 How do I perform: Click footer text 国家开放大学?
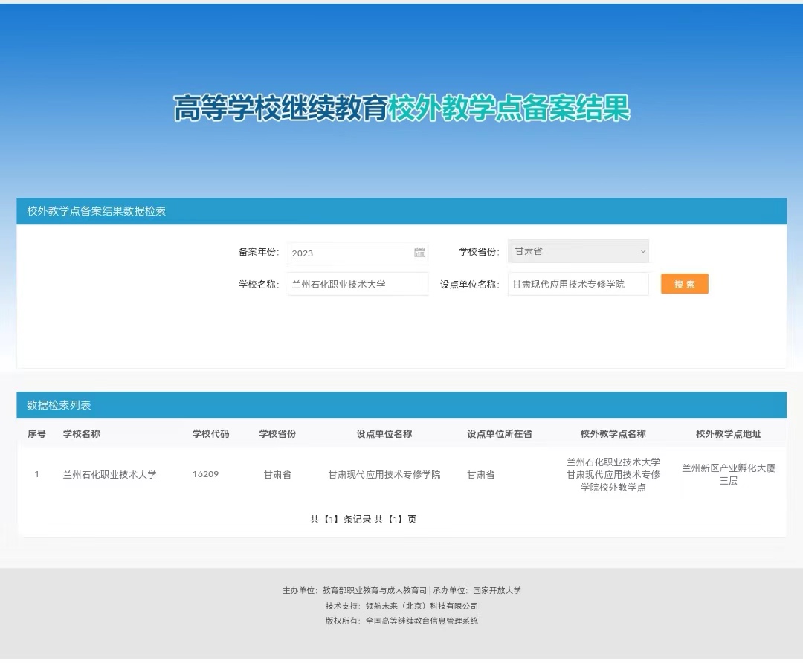tap(497, 590)
